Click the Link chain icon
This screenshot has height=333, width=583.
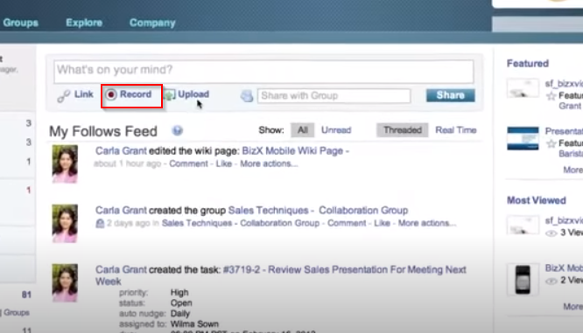click(64, 96)
